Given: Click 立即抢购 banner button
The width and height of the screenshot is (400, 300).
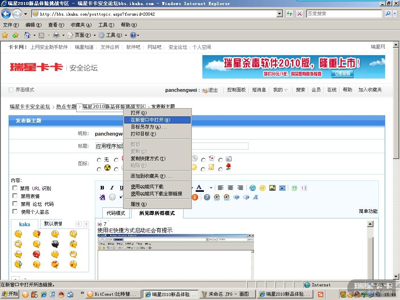Looking at the screenshot, I should (x=342, y=74).
